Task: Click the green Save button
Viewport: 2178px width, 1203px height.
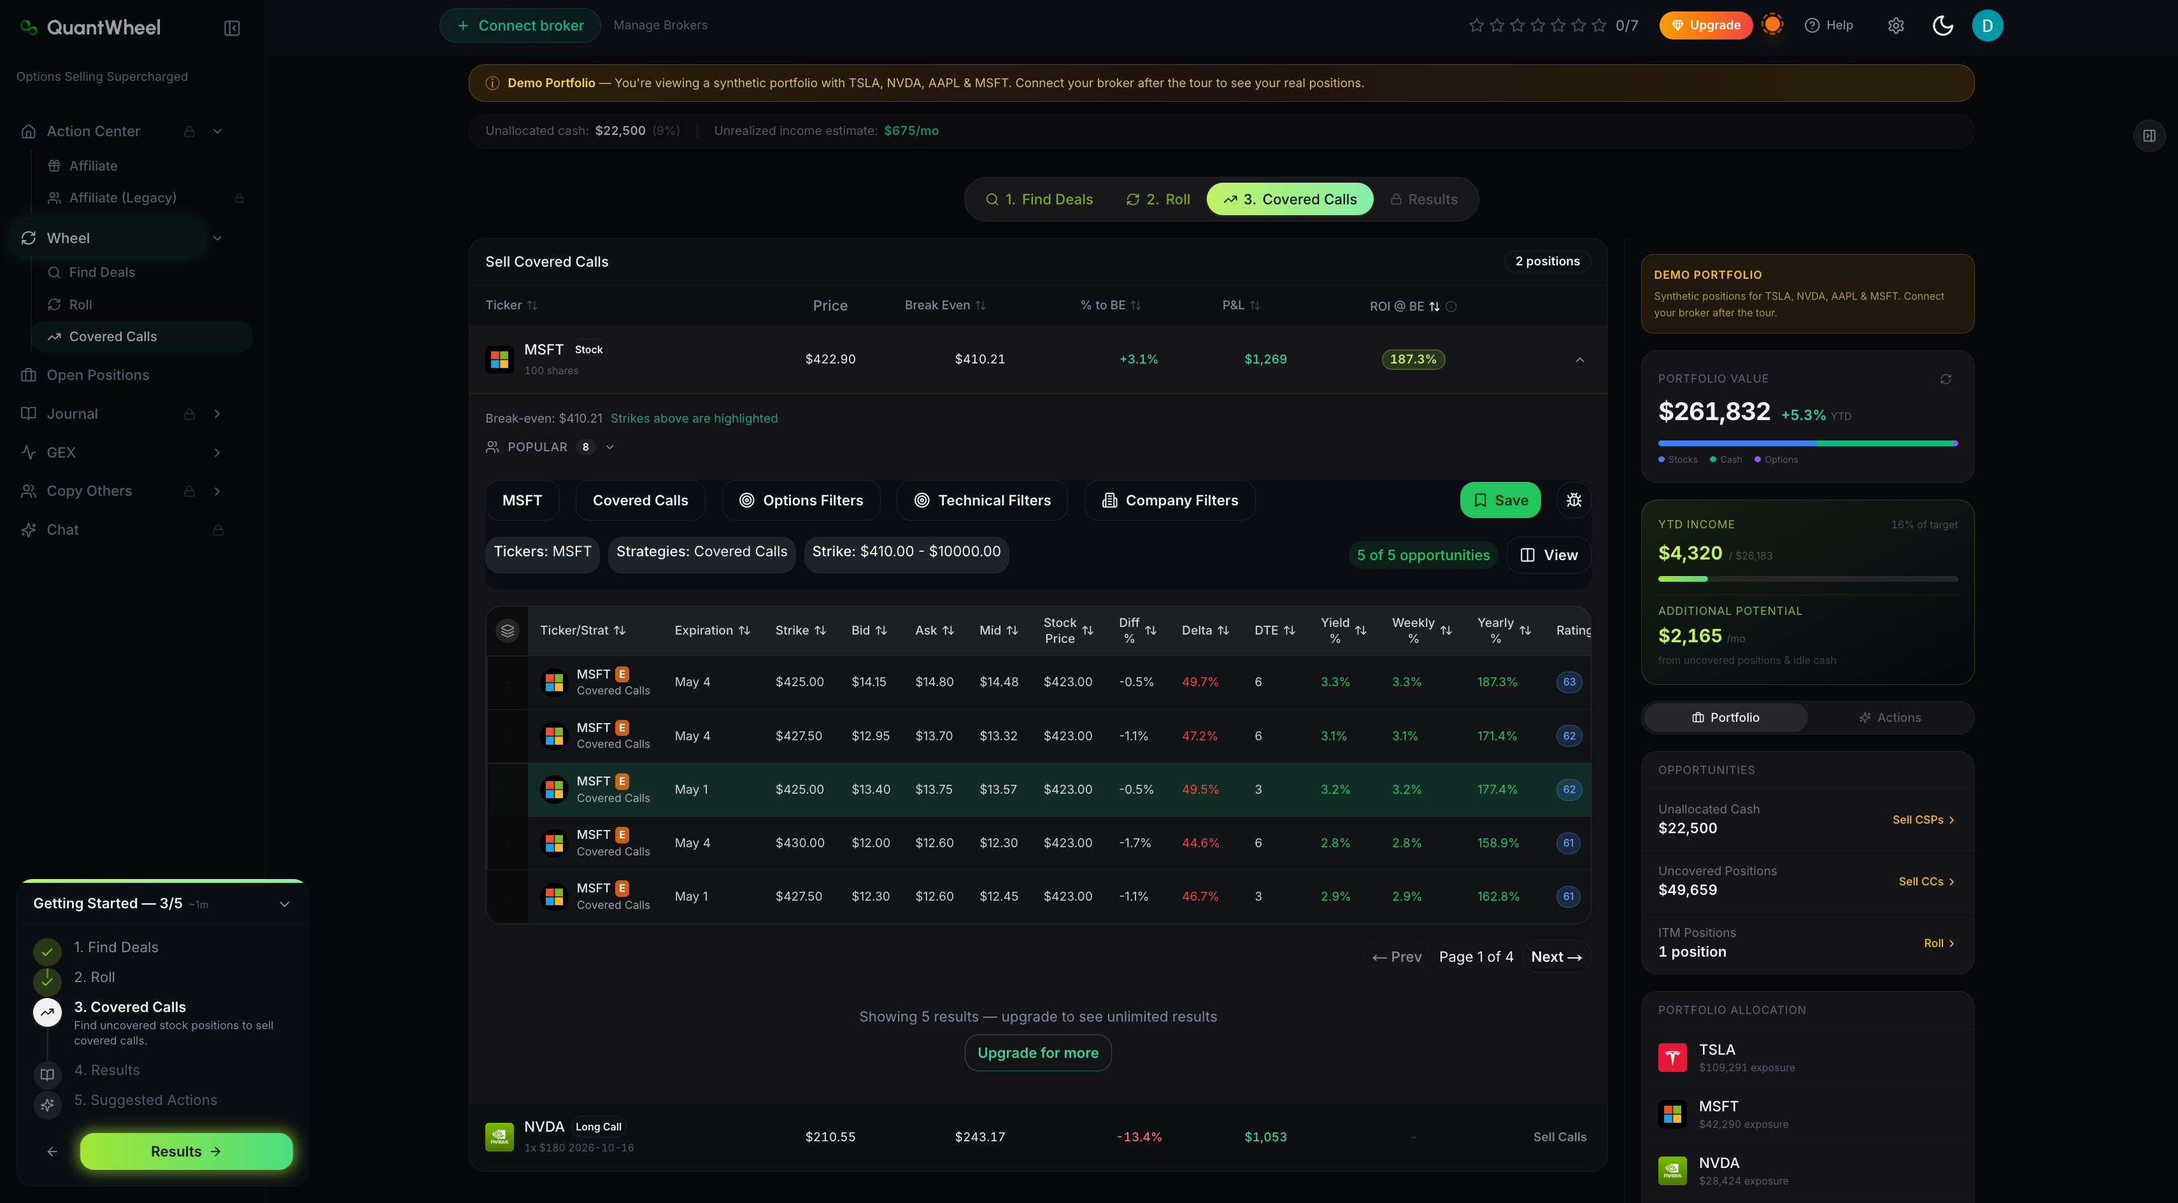Action: click(x=1500, y=500)
